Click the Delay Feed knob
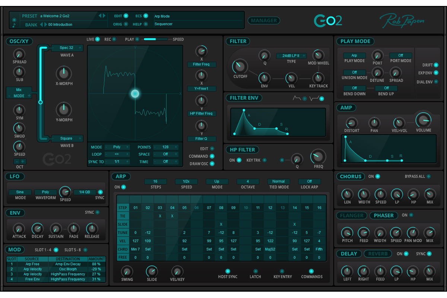447x298 pixels. point(380,271)
